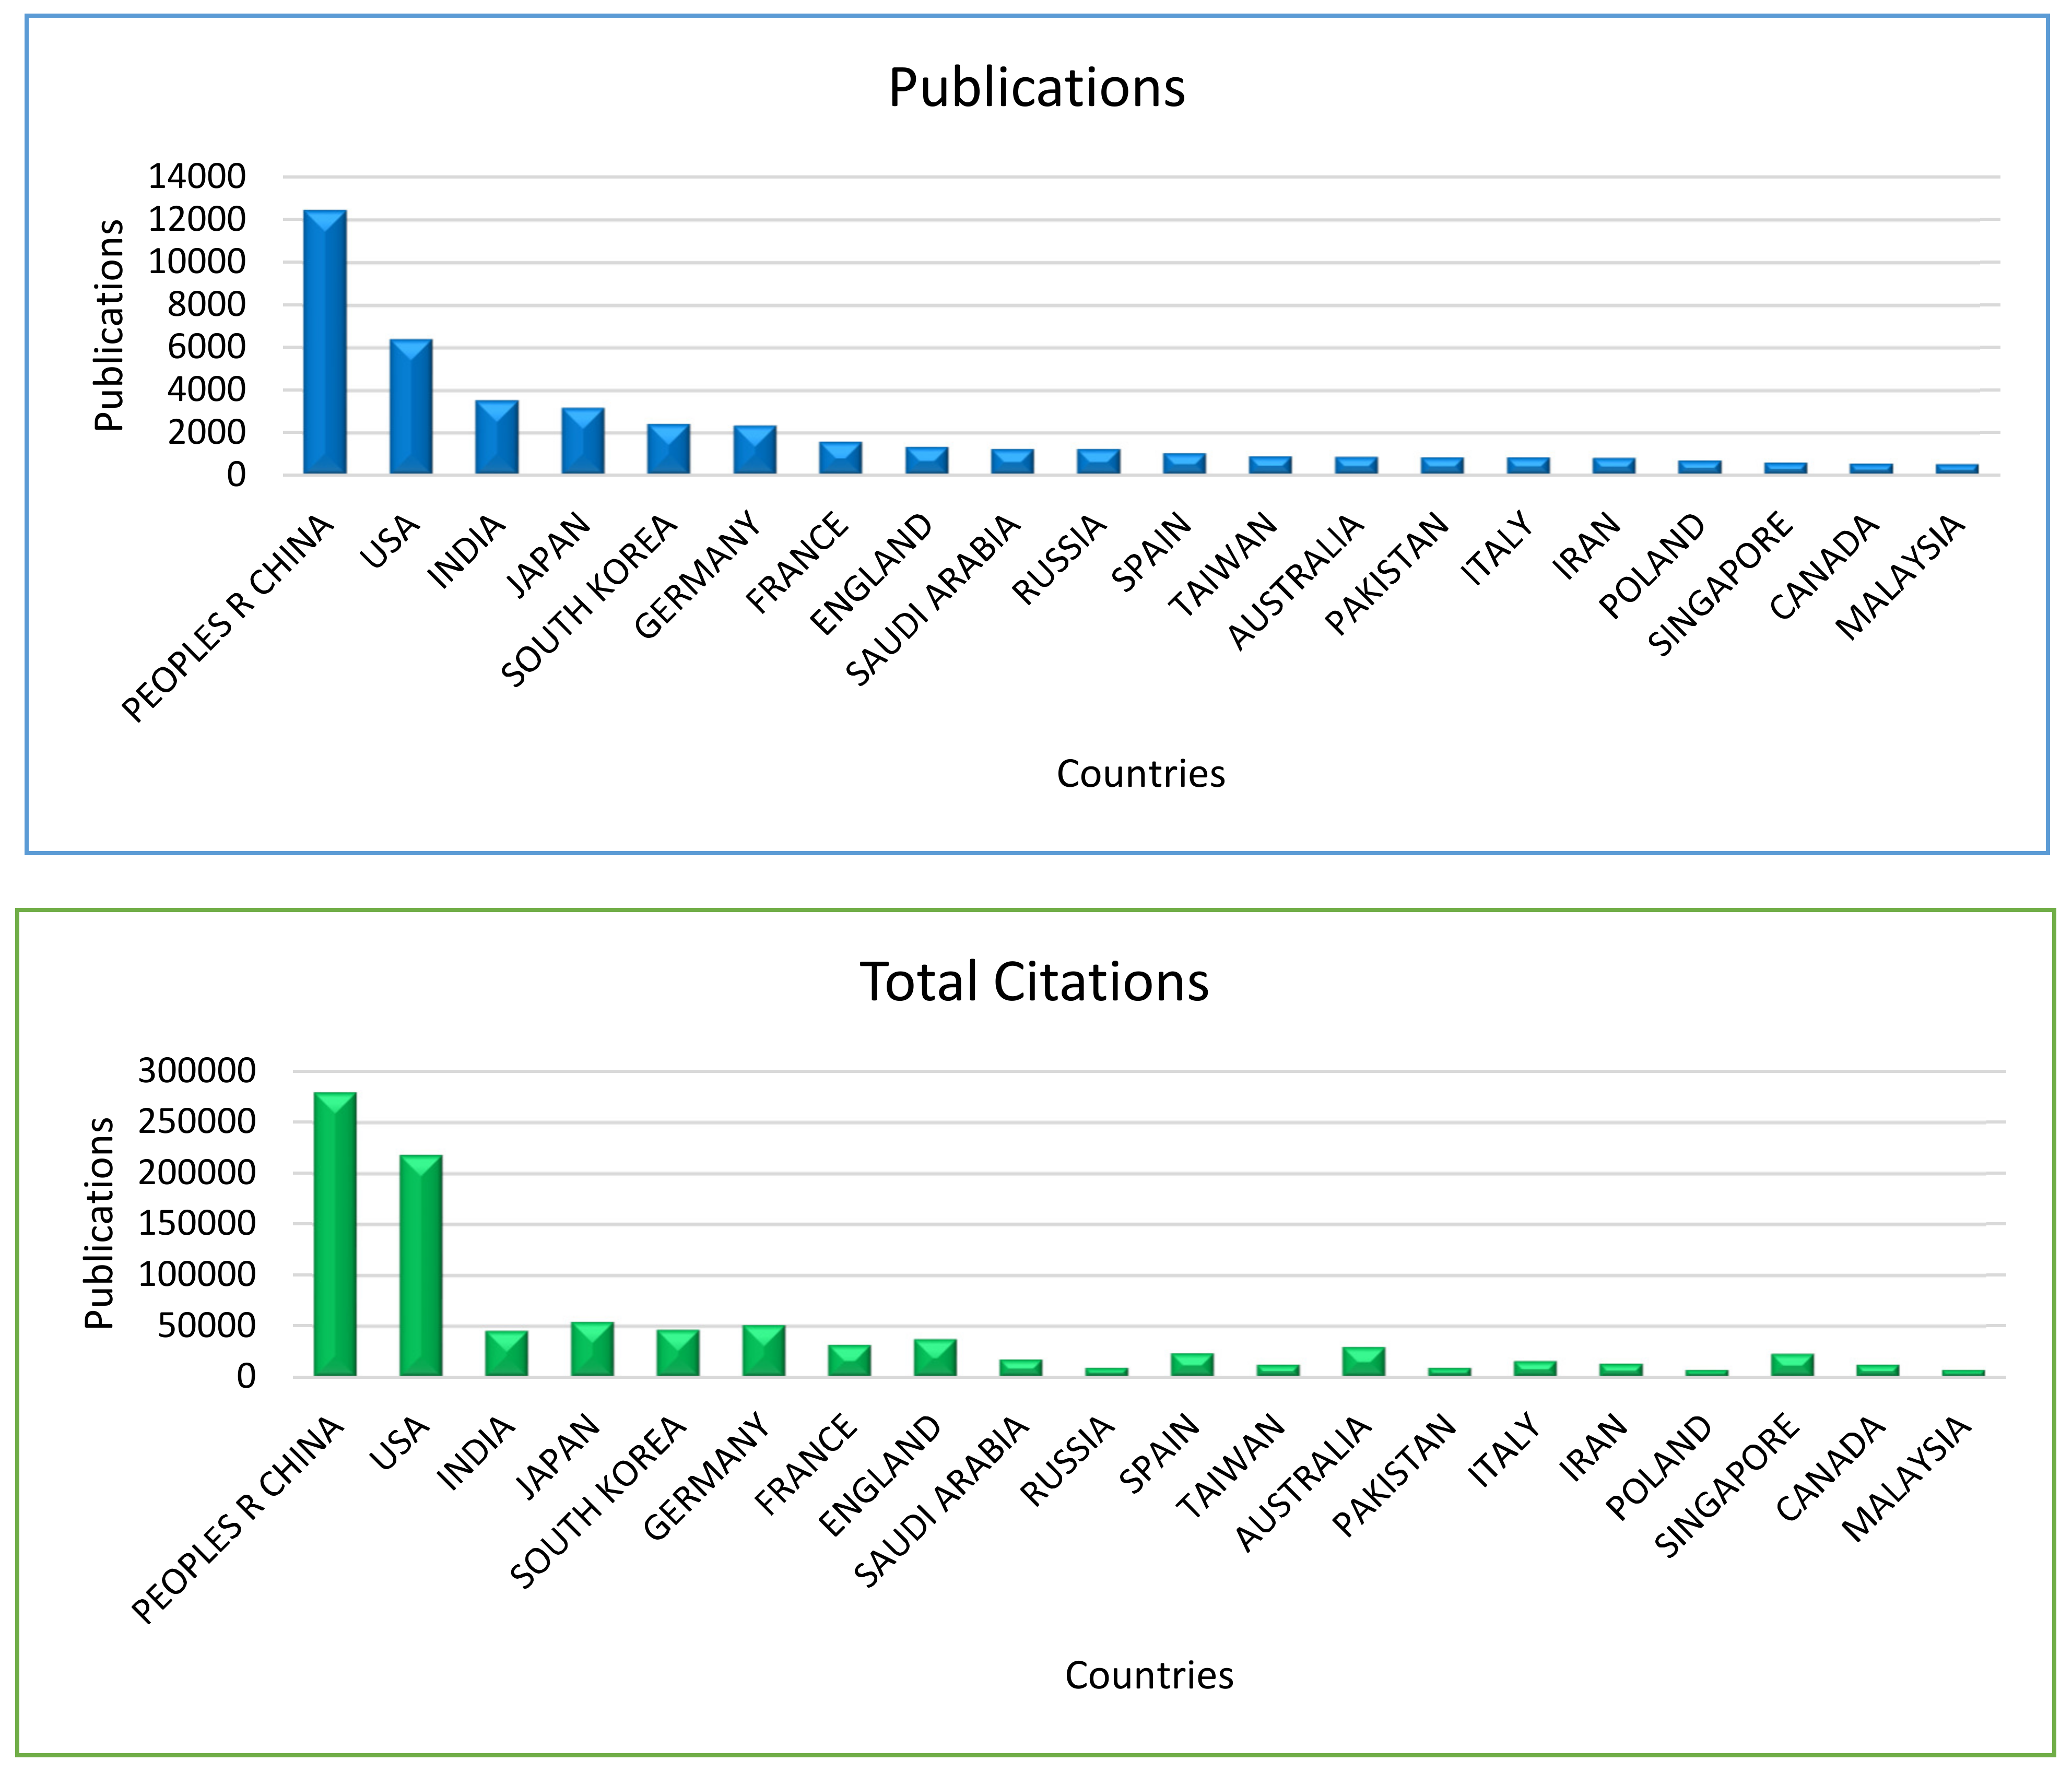
Task: Click the Countries axis title of green chart
Action: pyautogui.click(x=1149, y=1675)
